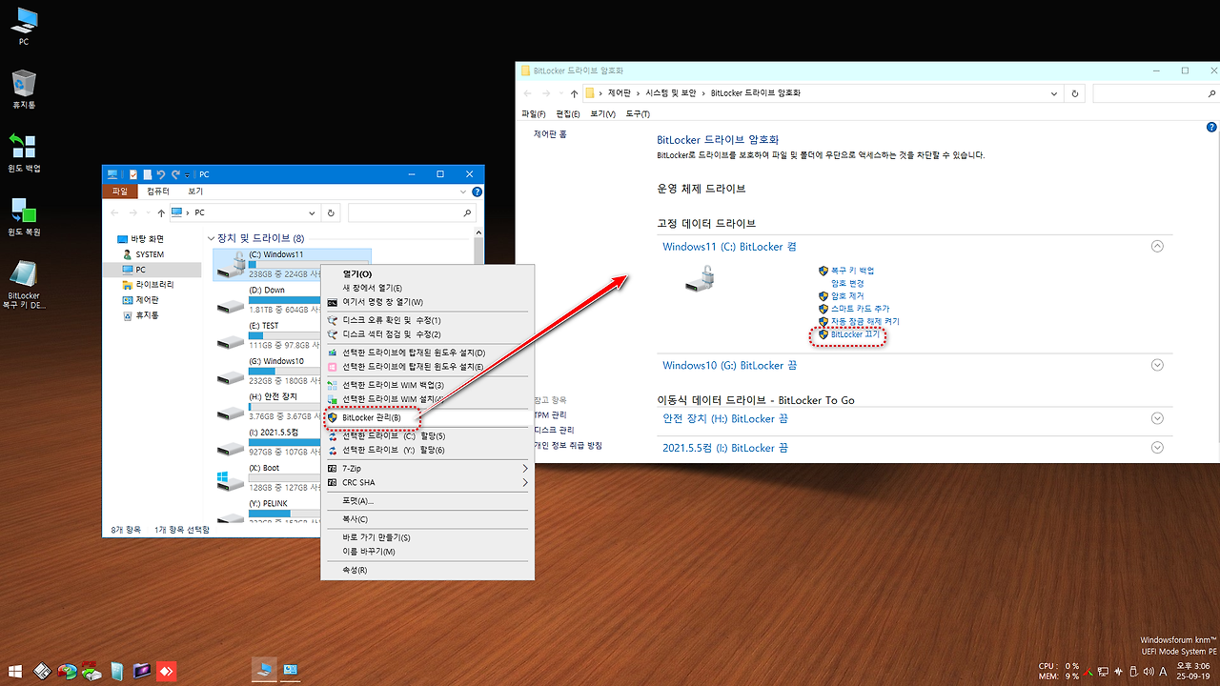Screen dimensions: 1220x686
Task: Open the PC desktop icon
Action: pos(24,26)
